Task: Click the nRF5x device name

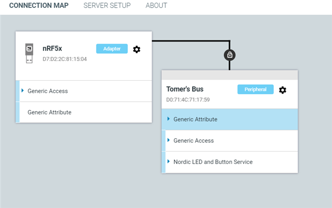Action: (52, 49)
